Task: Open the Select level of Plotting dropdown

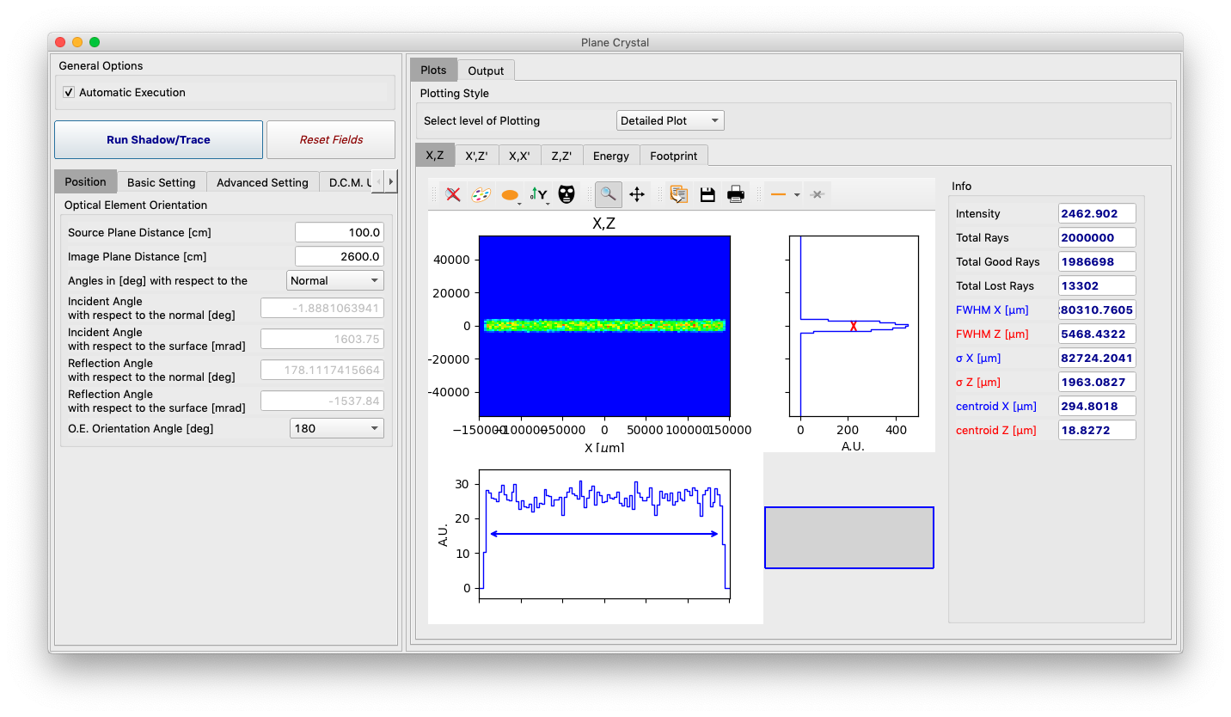Action: click(x=670, y=120)
